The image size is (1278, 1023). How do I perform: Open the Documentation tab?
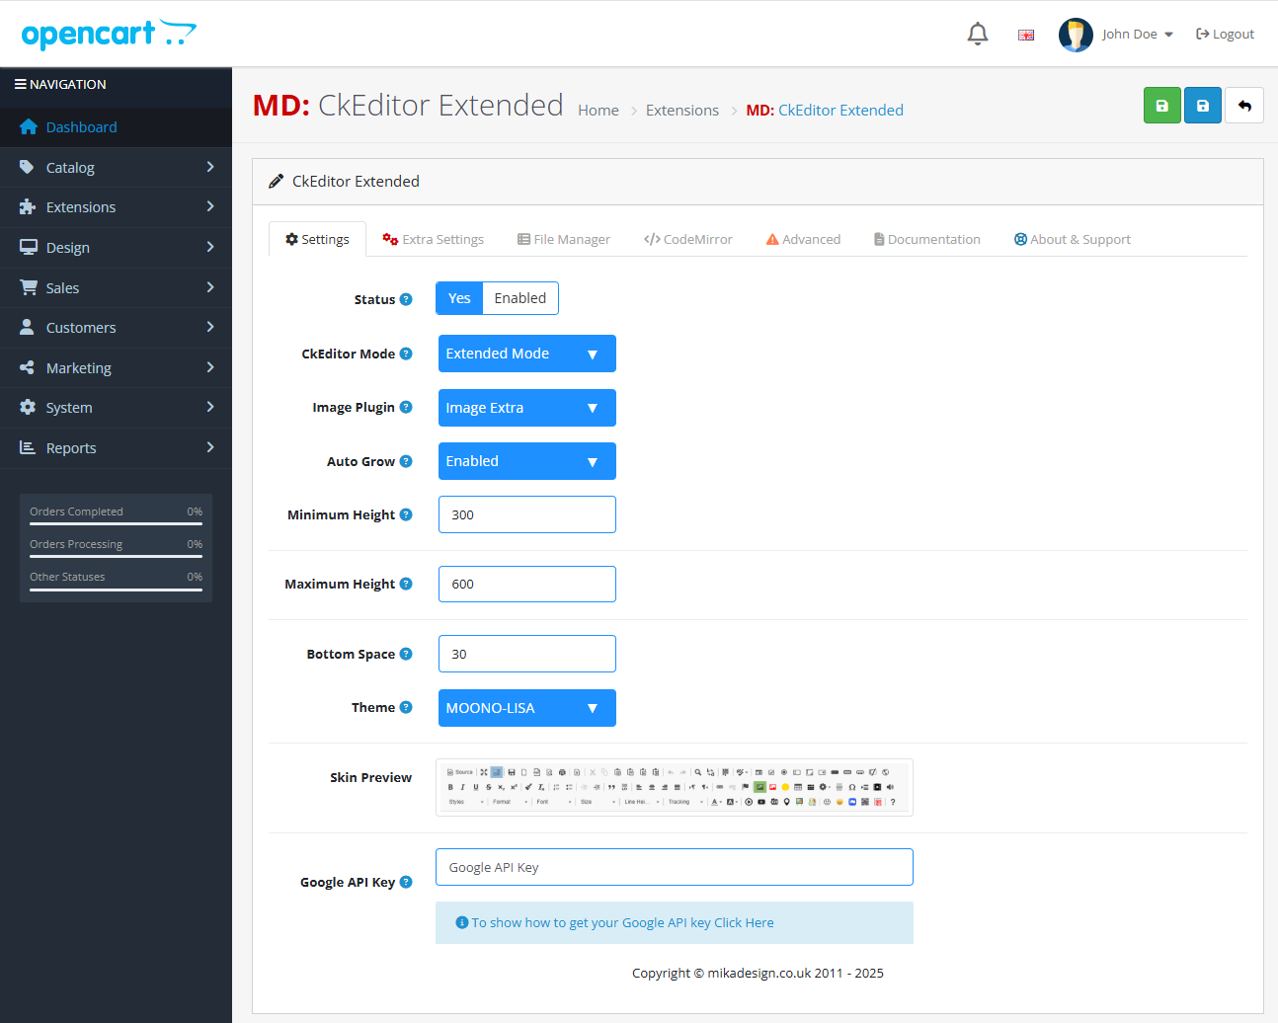(926, 239)
